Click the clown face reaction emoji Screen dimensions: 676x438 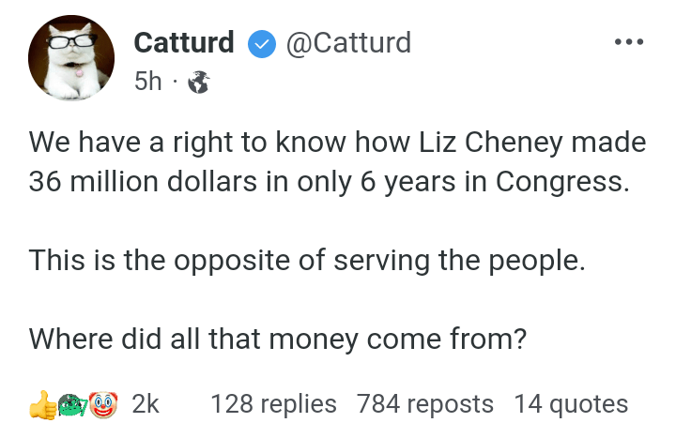pyautogui.click(x=105, y=404)
